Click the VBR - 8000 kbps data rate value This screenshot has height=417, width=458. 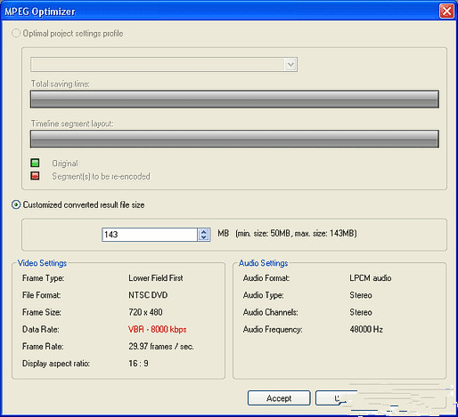pos(158,329)
